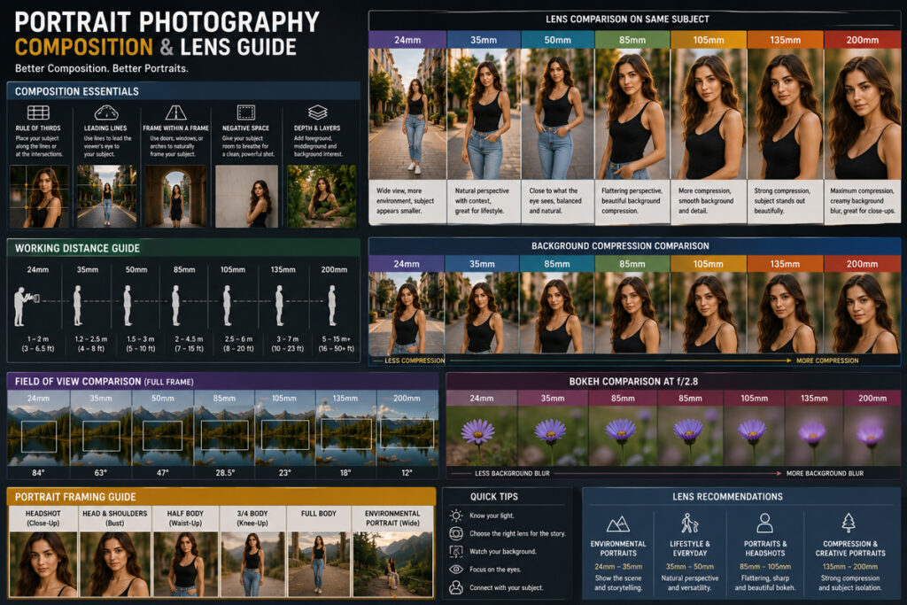Select the Portrait Framing Guide section heading

point(76,497)
